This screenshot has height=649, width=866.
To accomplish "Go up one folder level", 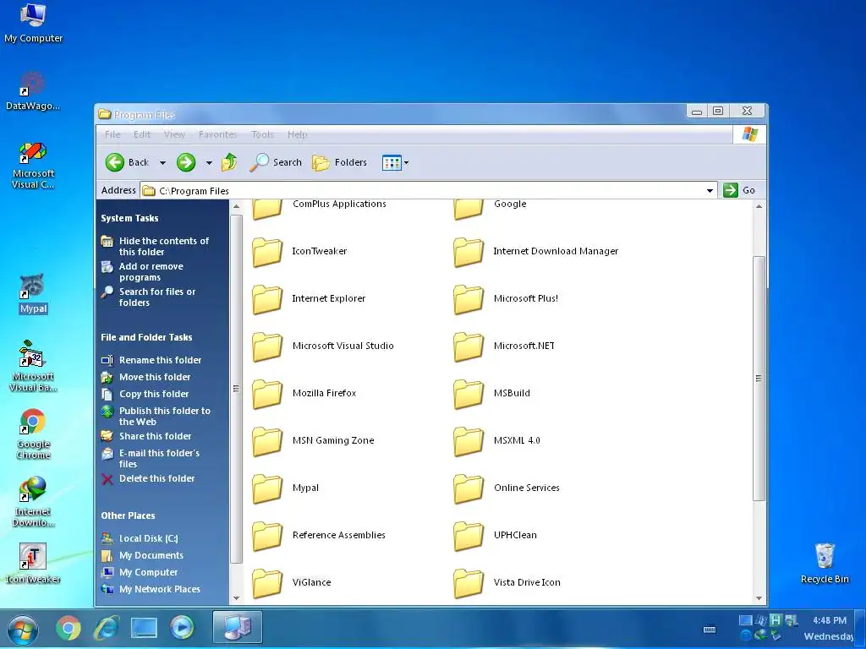I will [x=229, y=162].
